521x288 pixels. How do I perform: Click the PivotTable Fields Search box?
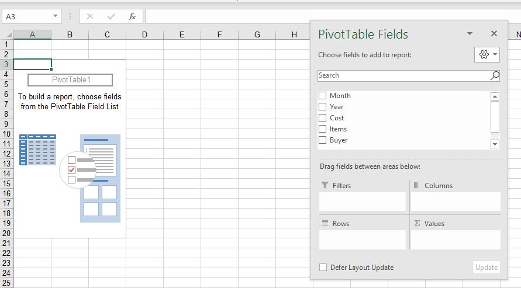403,75
